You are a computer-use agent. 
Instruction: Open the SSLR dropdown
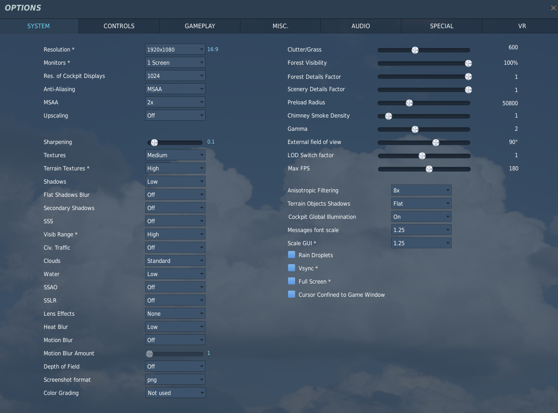click(x=175, y=300)
